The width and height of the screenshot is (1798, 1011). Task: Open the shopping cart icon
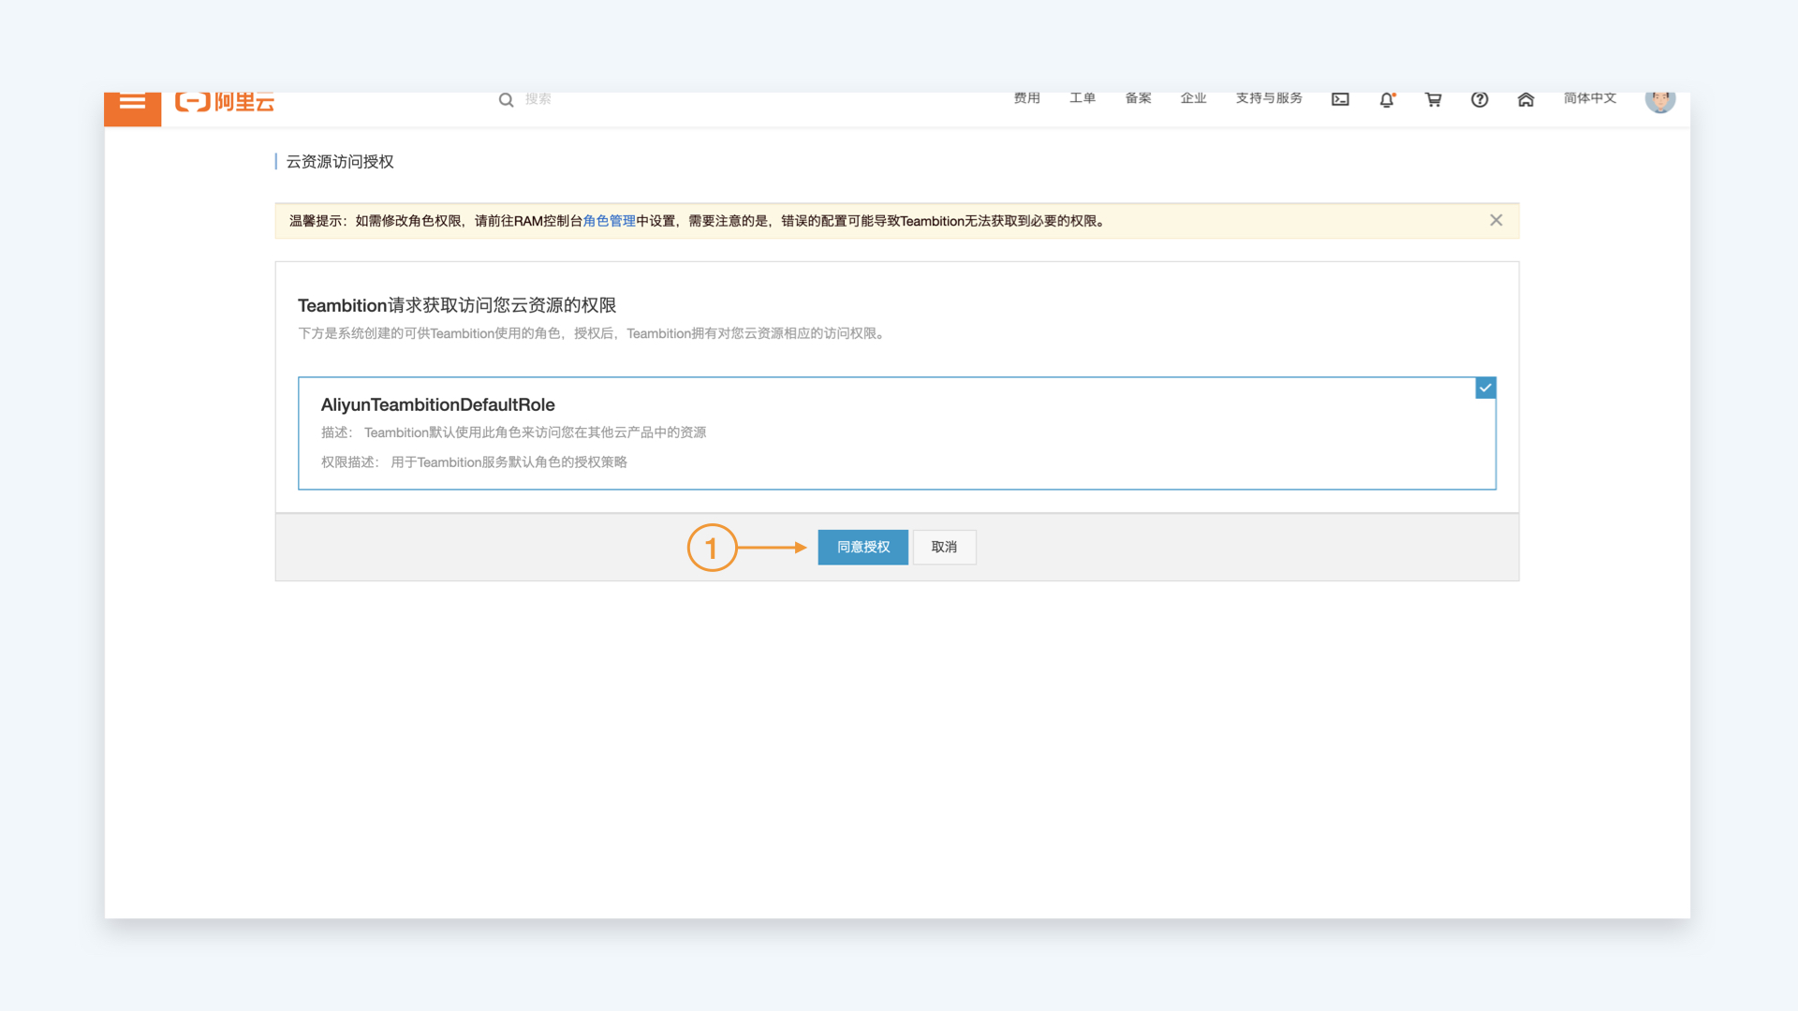(x=1433, y=99)
